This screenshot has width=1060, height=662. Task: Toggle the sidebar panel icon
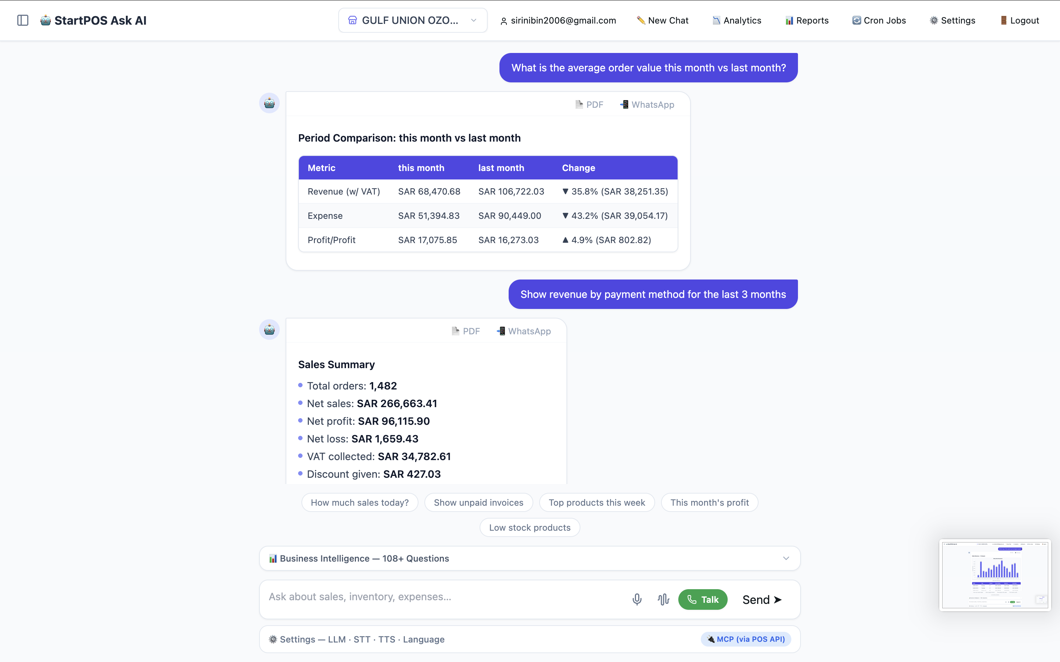(23, 20)
